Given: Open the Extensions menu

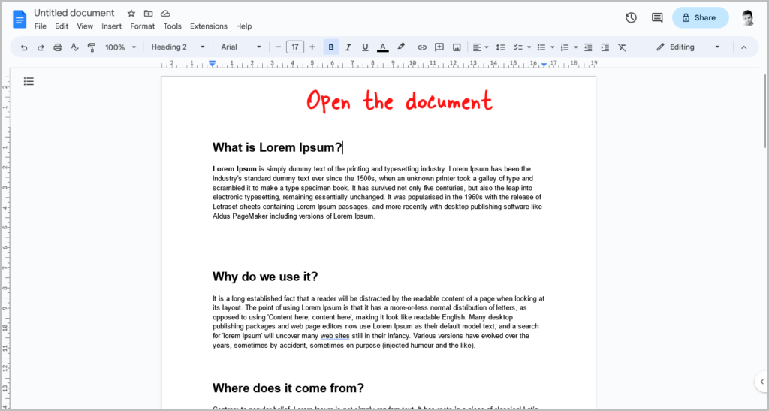Looking at the screenshot, I should click(x=209, y=26).
